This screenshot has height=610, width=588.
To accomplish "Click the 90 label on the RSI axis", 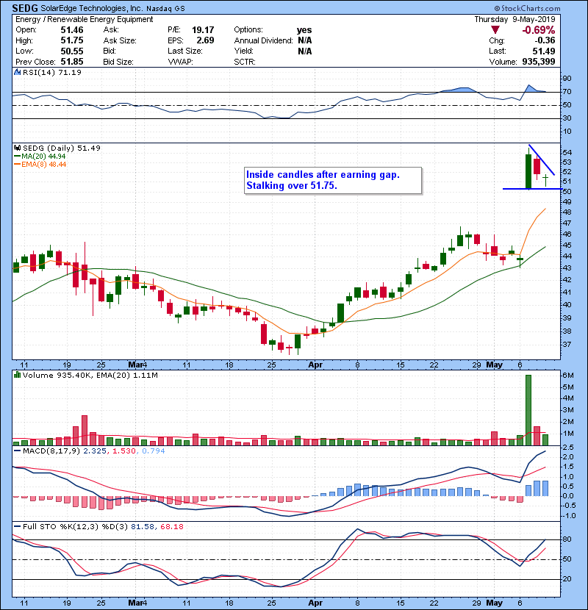I will tap(567, 79).
